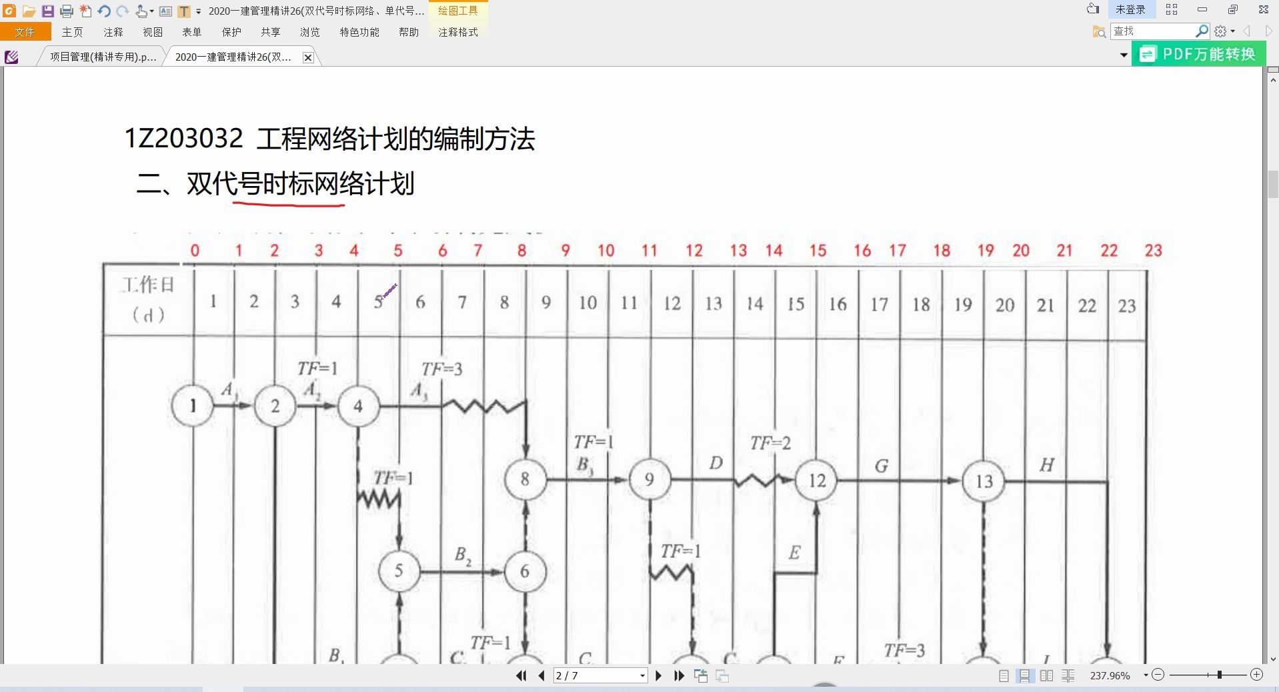The image size is (1279, 692).
Task: Click the vertical scrollbar thumb
Action: (1273, 185)
